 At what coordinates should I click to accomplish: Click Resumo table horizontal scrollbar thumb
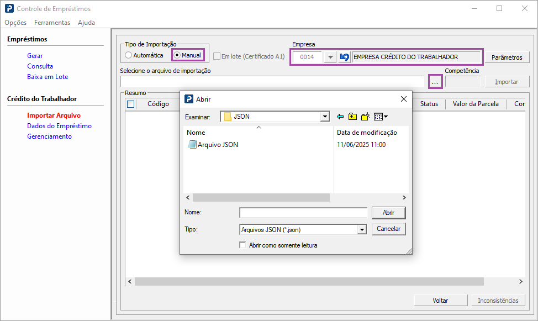tap(309, 282)
